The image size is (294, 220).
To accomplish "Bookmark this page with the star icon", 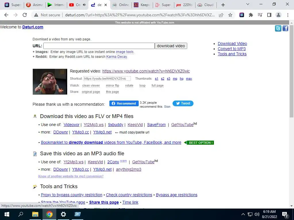I will (x=230, y=15).
